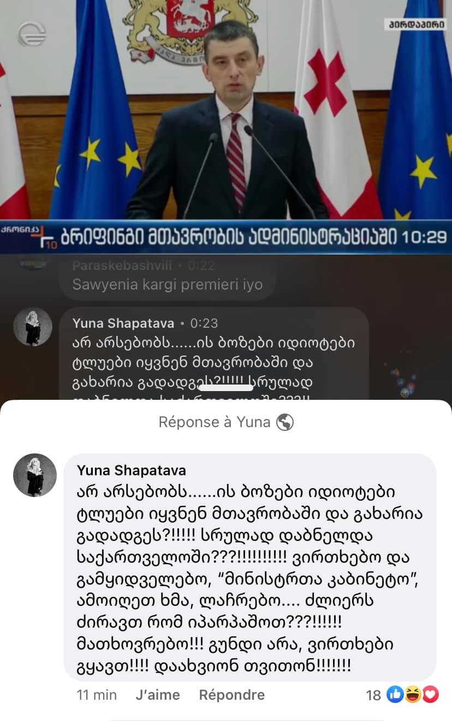Open Yuna Shapatava name in live comment

pos(123,323)
